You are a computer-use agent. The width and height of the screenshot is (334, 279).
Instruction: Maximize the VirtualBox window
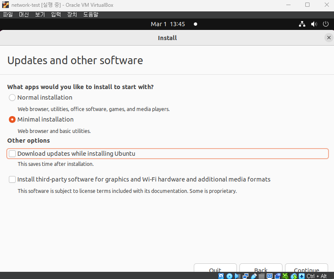click(307, 5)
